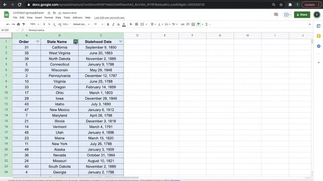Increase decimal places icon
The image size is (323, 181).
point(60,24)
